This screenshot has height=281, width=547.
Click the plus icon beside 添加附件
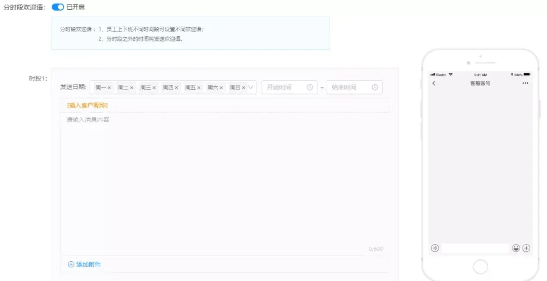tap(71, 264)
